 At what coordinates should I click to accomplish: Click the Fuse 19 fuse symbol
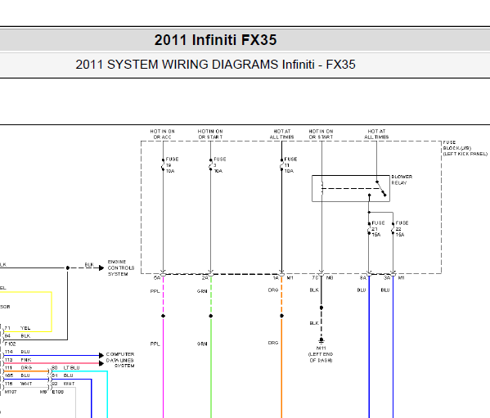click(163, 165)
